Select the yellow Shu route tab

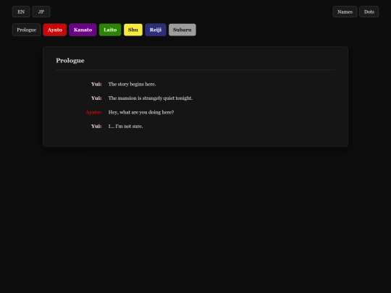(133, 30)
